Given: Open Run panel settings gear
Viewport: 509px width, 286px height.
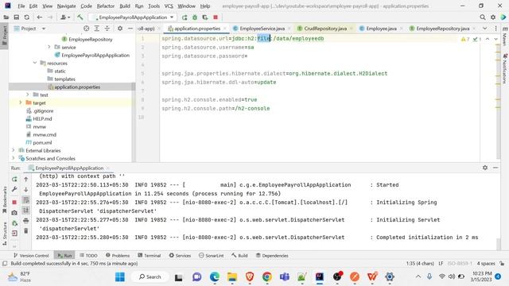Looking at the screenshot, I should pos(485,168).
